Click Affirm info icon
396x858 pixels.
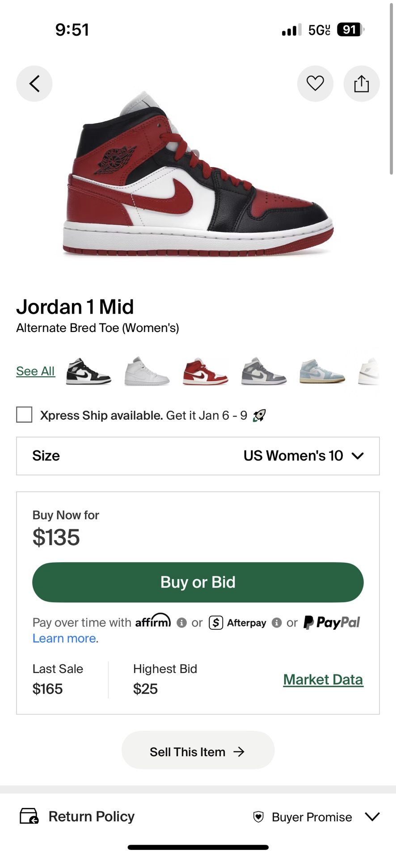181,622
